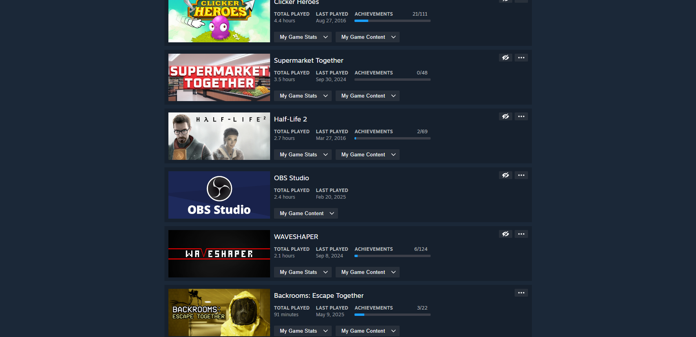Click the OBS Studio logo thumbnail
The height and width of the screenshot is (337, 696).
coord(219,195)
